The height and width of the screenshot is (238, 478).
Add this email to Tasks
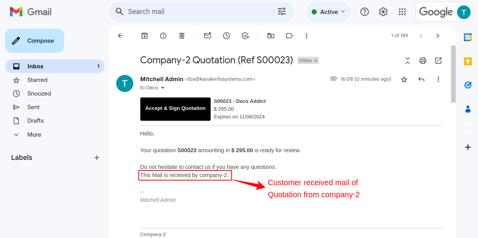pyautogui.click(x=245, y=35)
